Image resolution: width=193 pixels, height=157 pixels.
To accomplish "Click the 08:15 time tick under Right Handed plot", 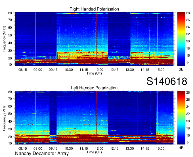I will (x=22, y=70).
